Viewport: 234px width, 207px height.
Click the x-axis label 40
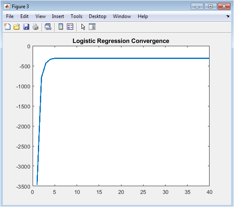(x=210, y=192)
